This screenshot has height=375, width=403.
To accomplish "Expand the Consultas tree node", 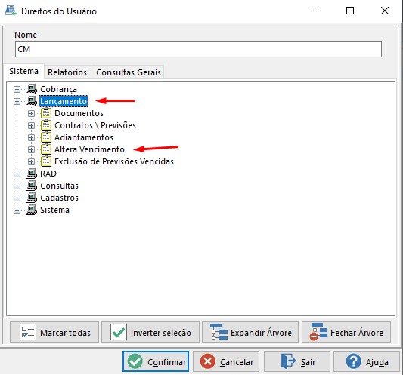I will point(17,186).
